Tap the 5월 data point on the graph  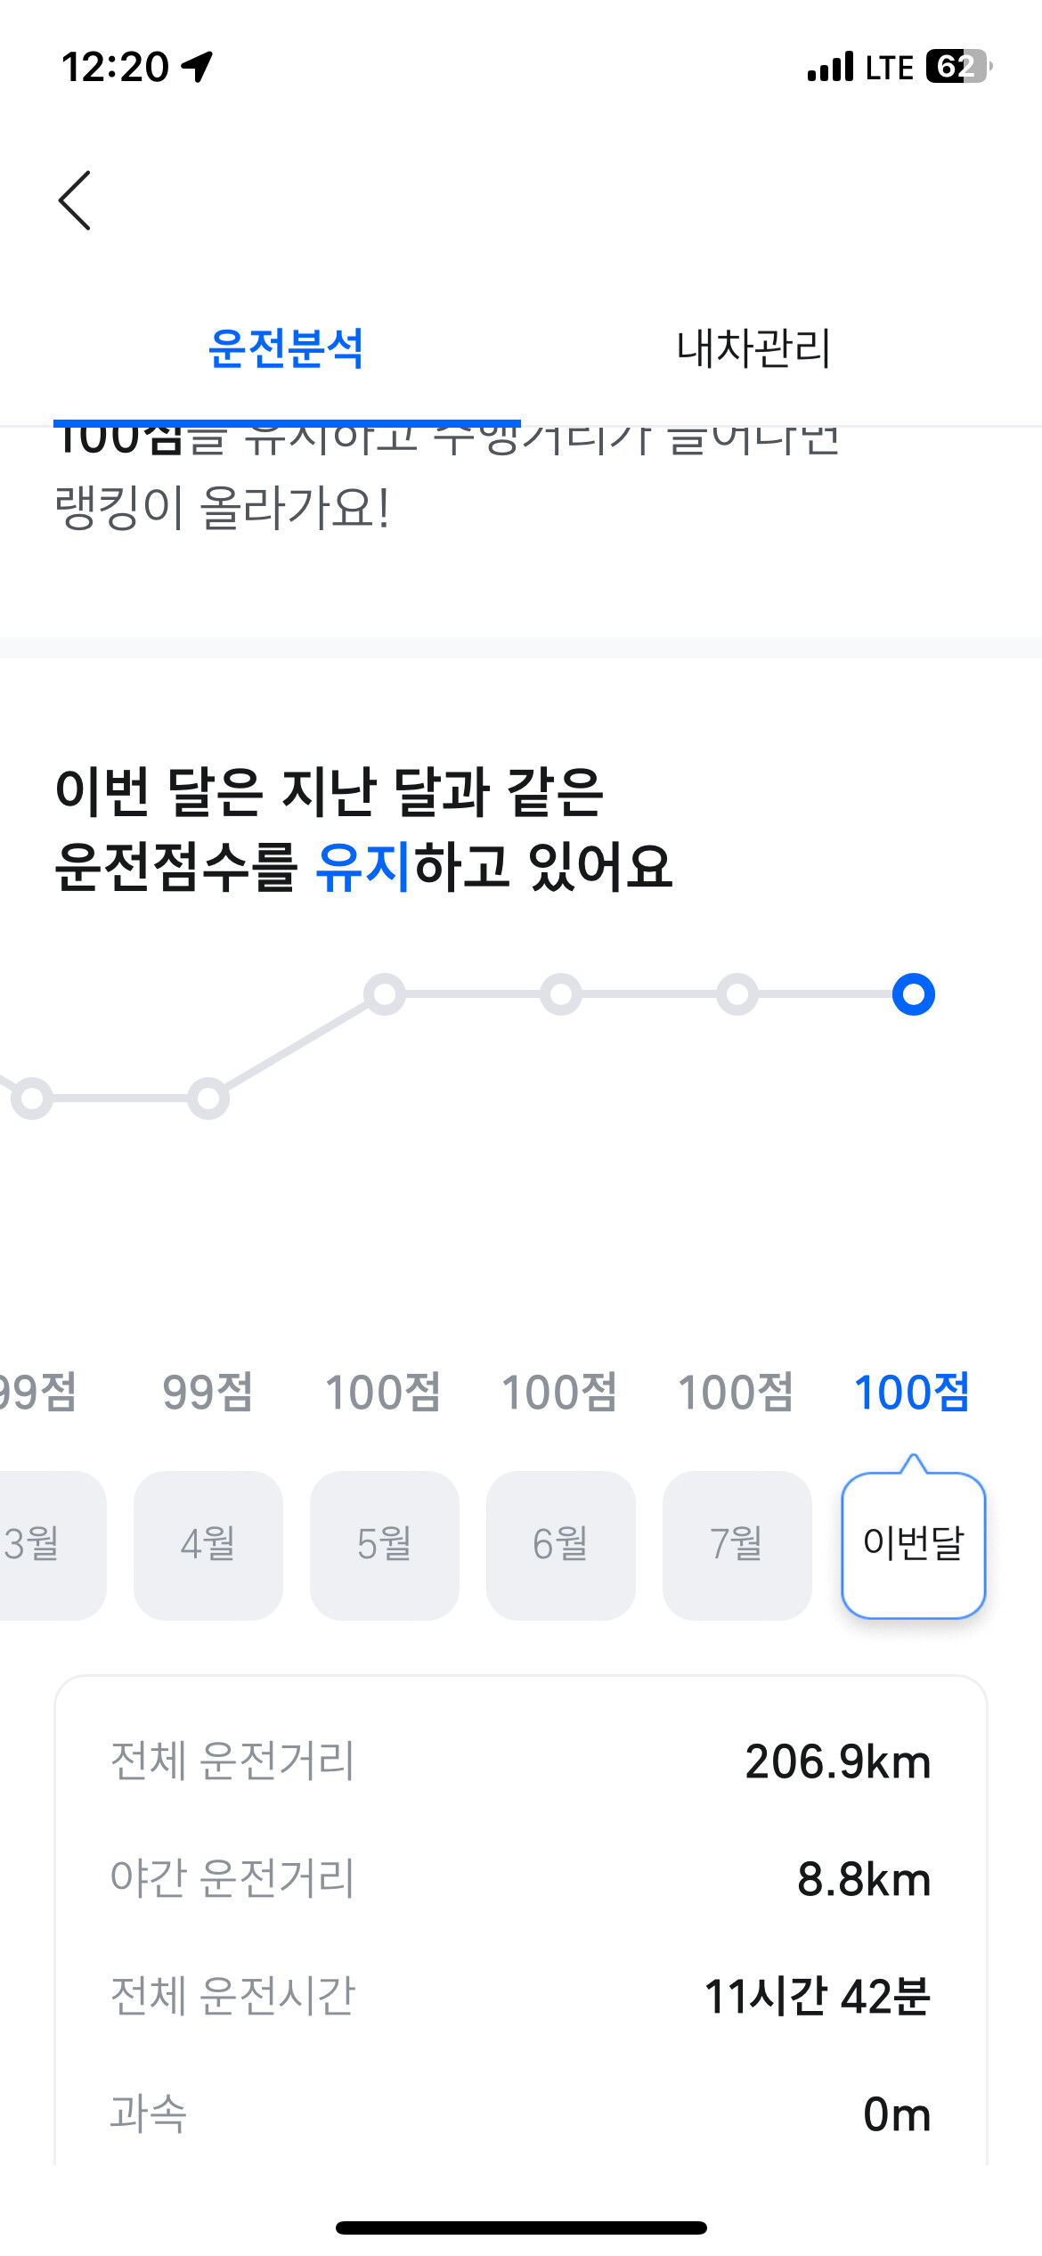pos(385,994)
